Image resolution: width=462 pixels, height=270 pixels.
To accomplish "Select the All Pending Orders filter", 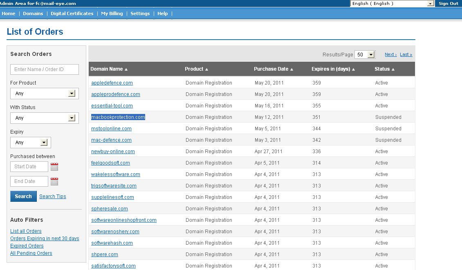I will [x=31, y=253].
